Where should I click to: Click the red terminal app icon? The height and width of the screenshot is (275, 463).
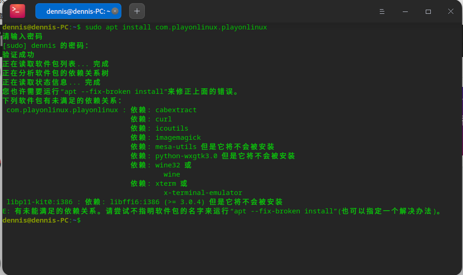pos(17,11)
